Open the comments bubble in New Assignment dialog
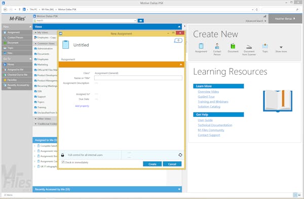 point(178,41)
